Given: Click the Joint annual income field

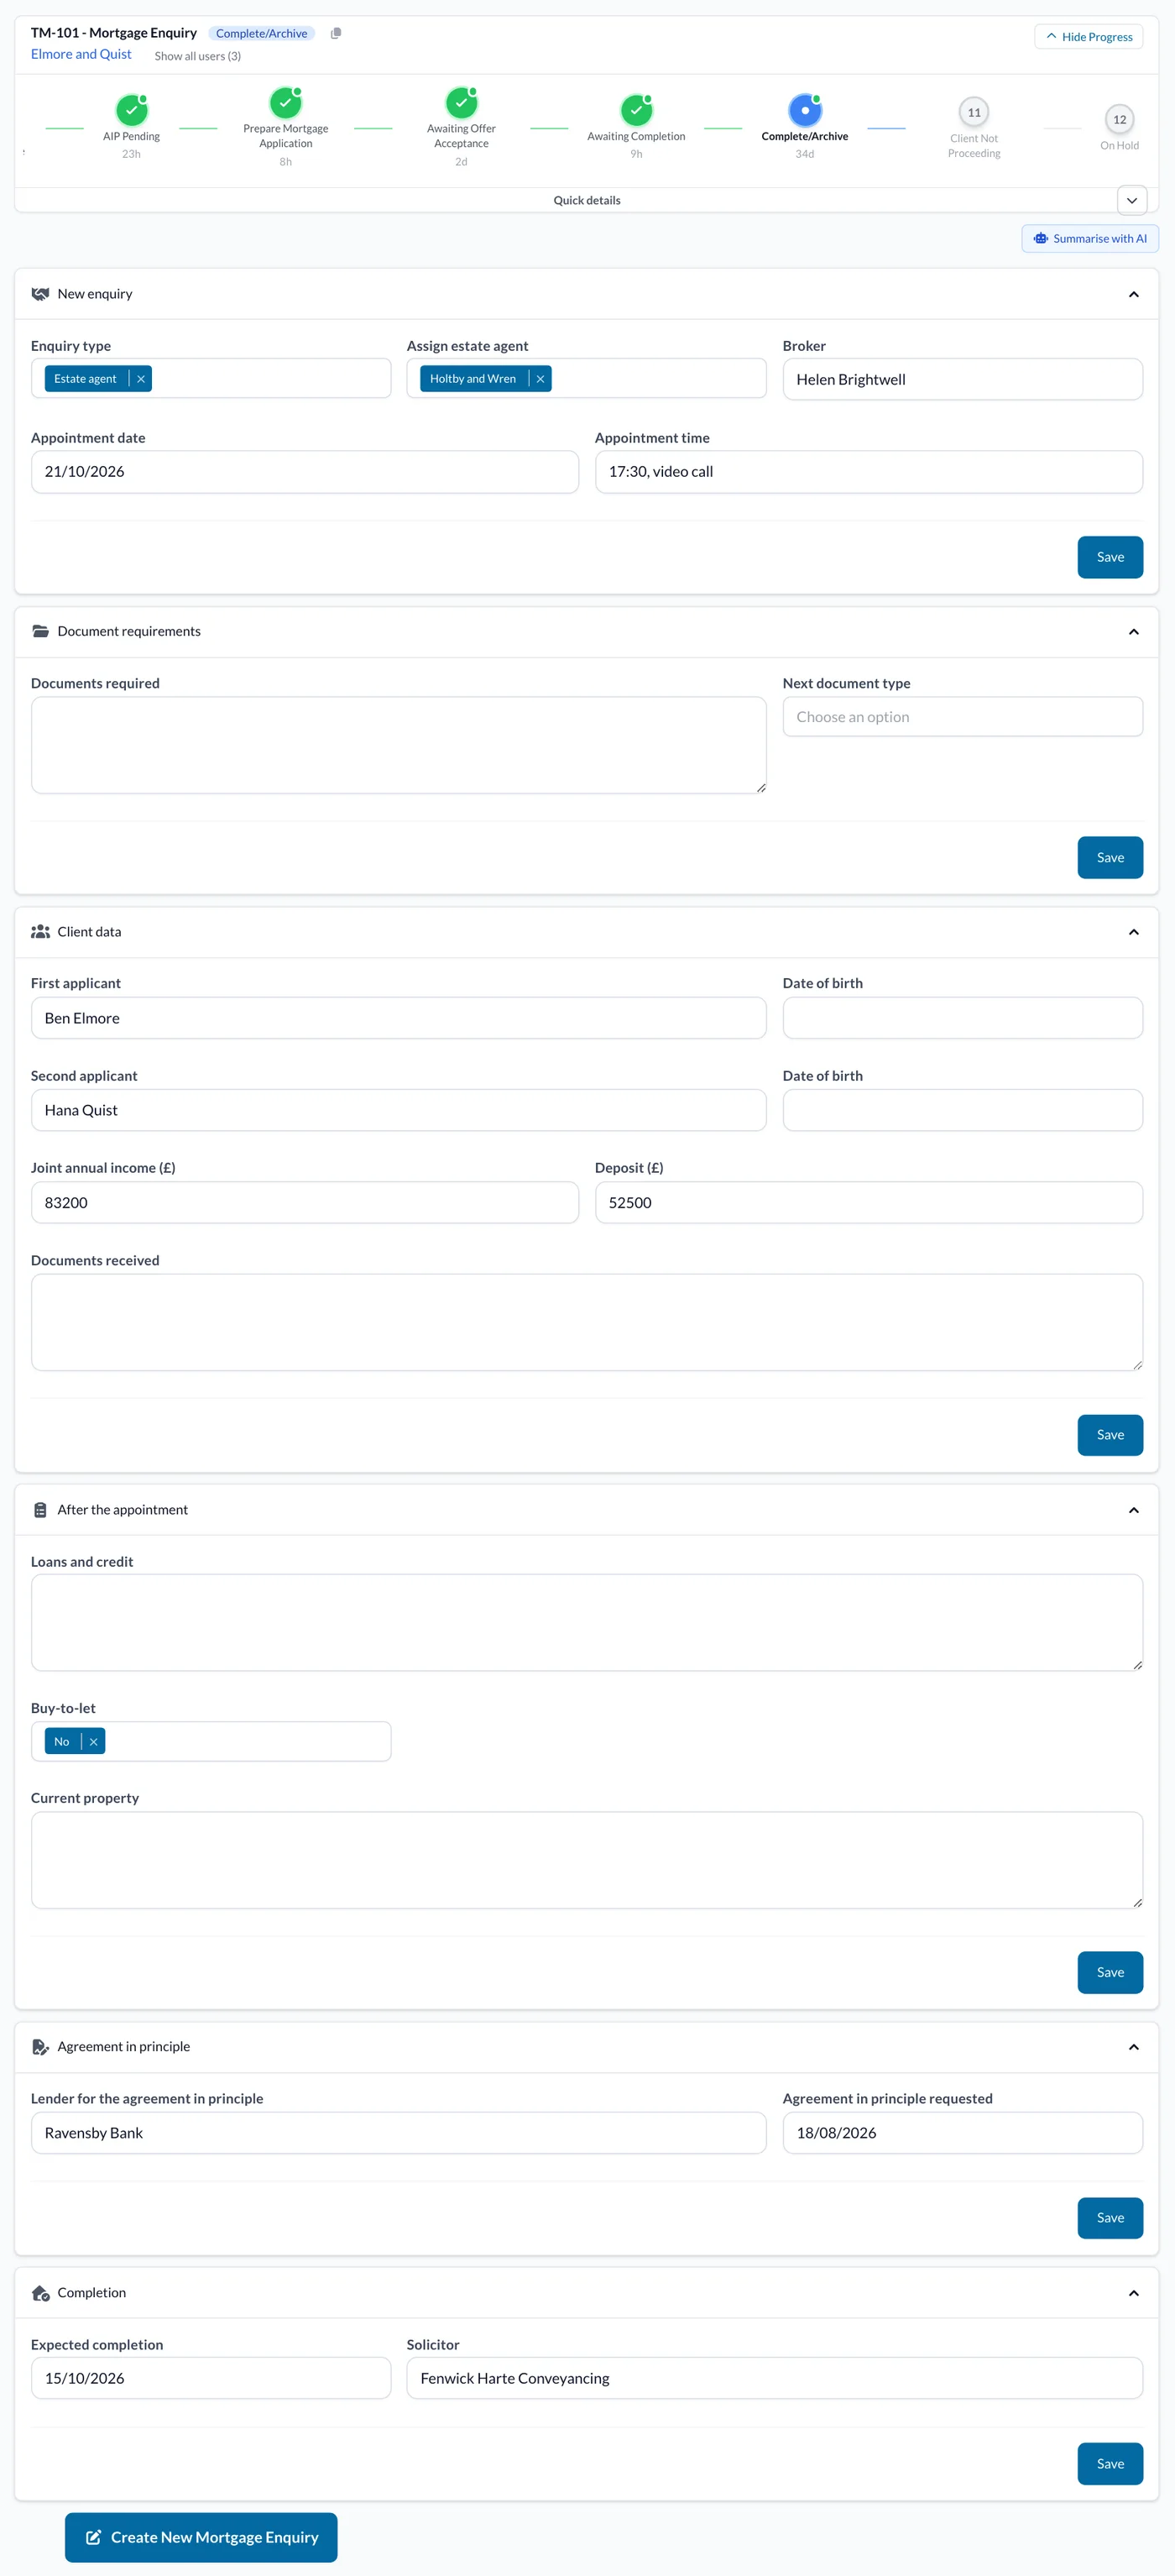Looking at the screenshot, I should click(305, 1203).
